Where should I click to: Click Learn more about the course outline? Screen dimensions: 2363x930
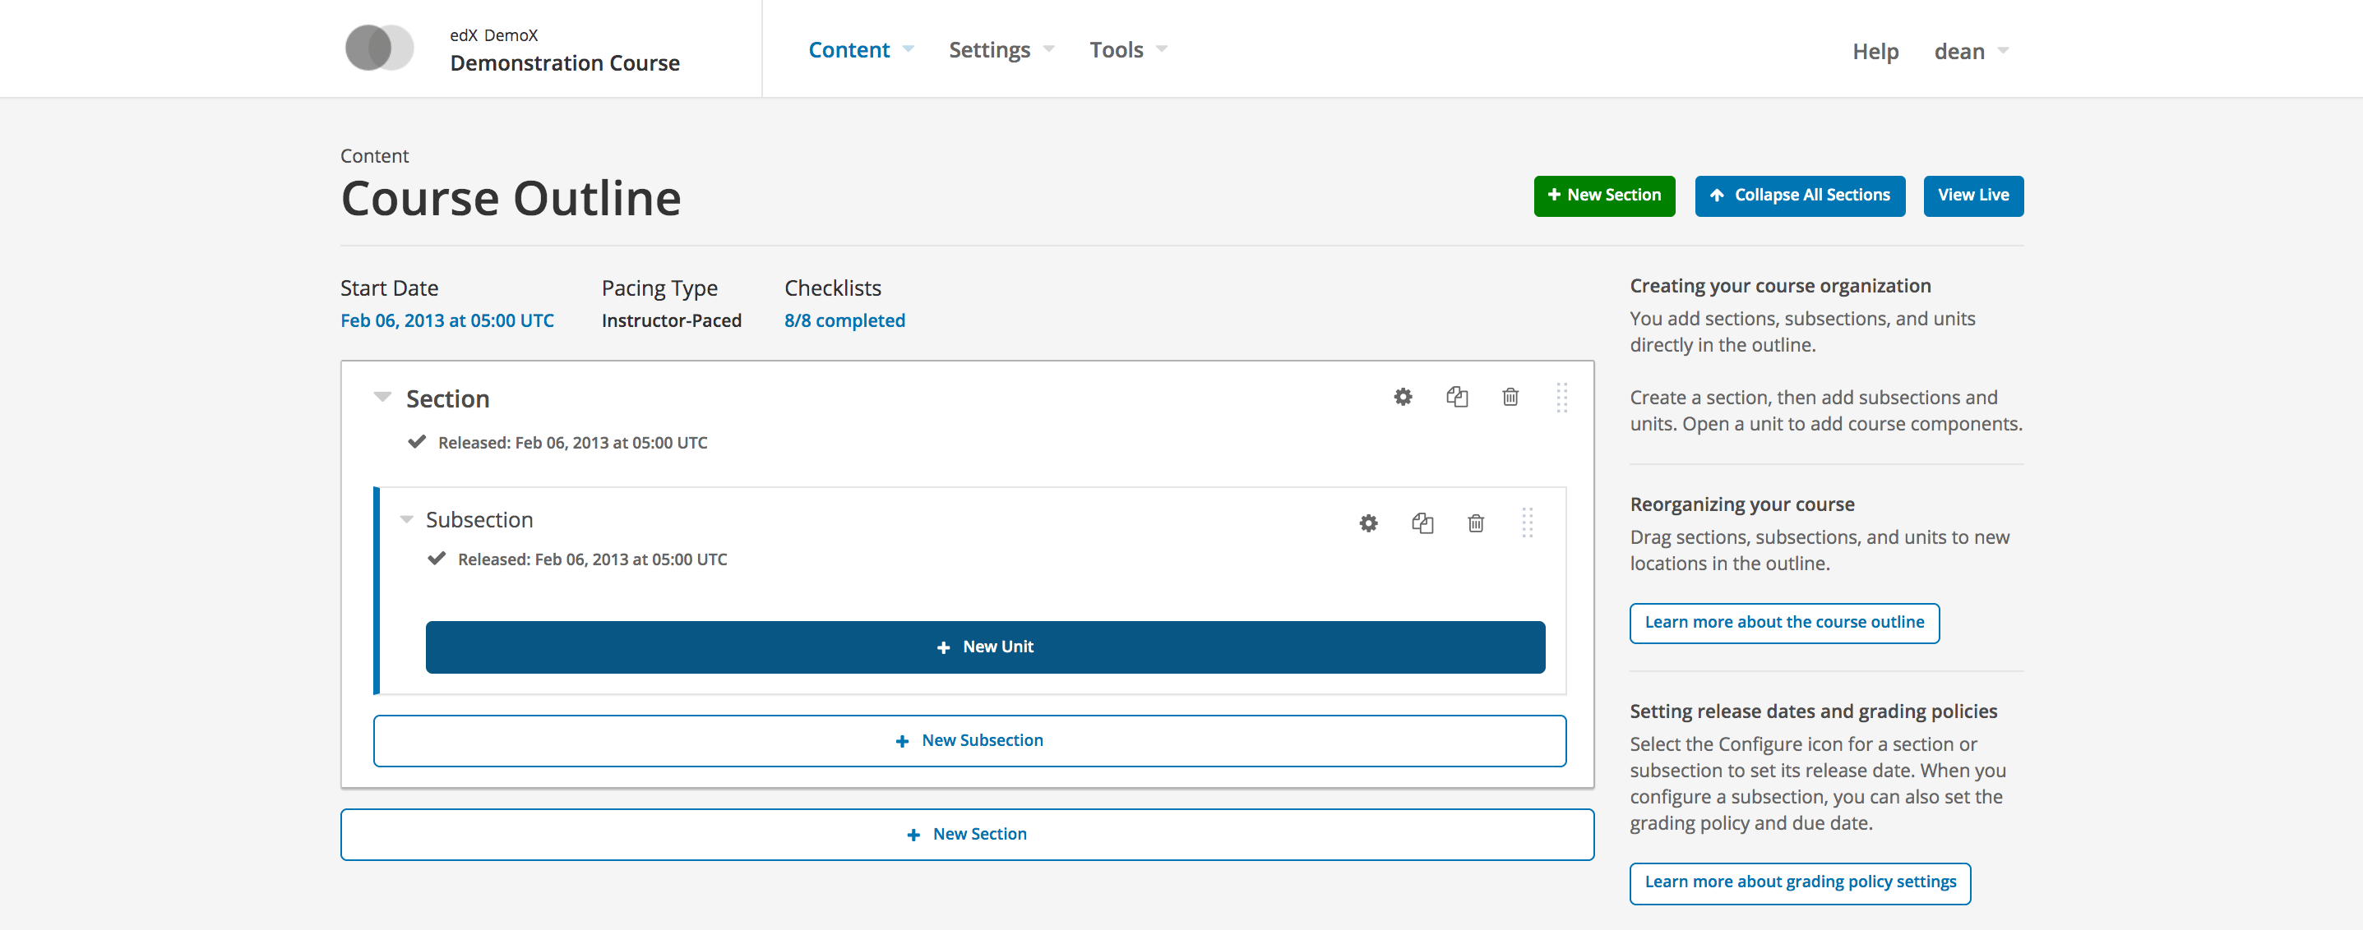1783,622
